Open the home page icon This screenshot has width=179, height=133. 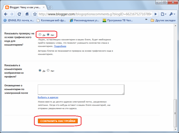[27, 14]
